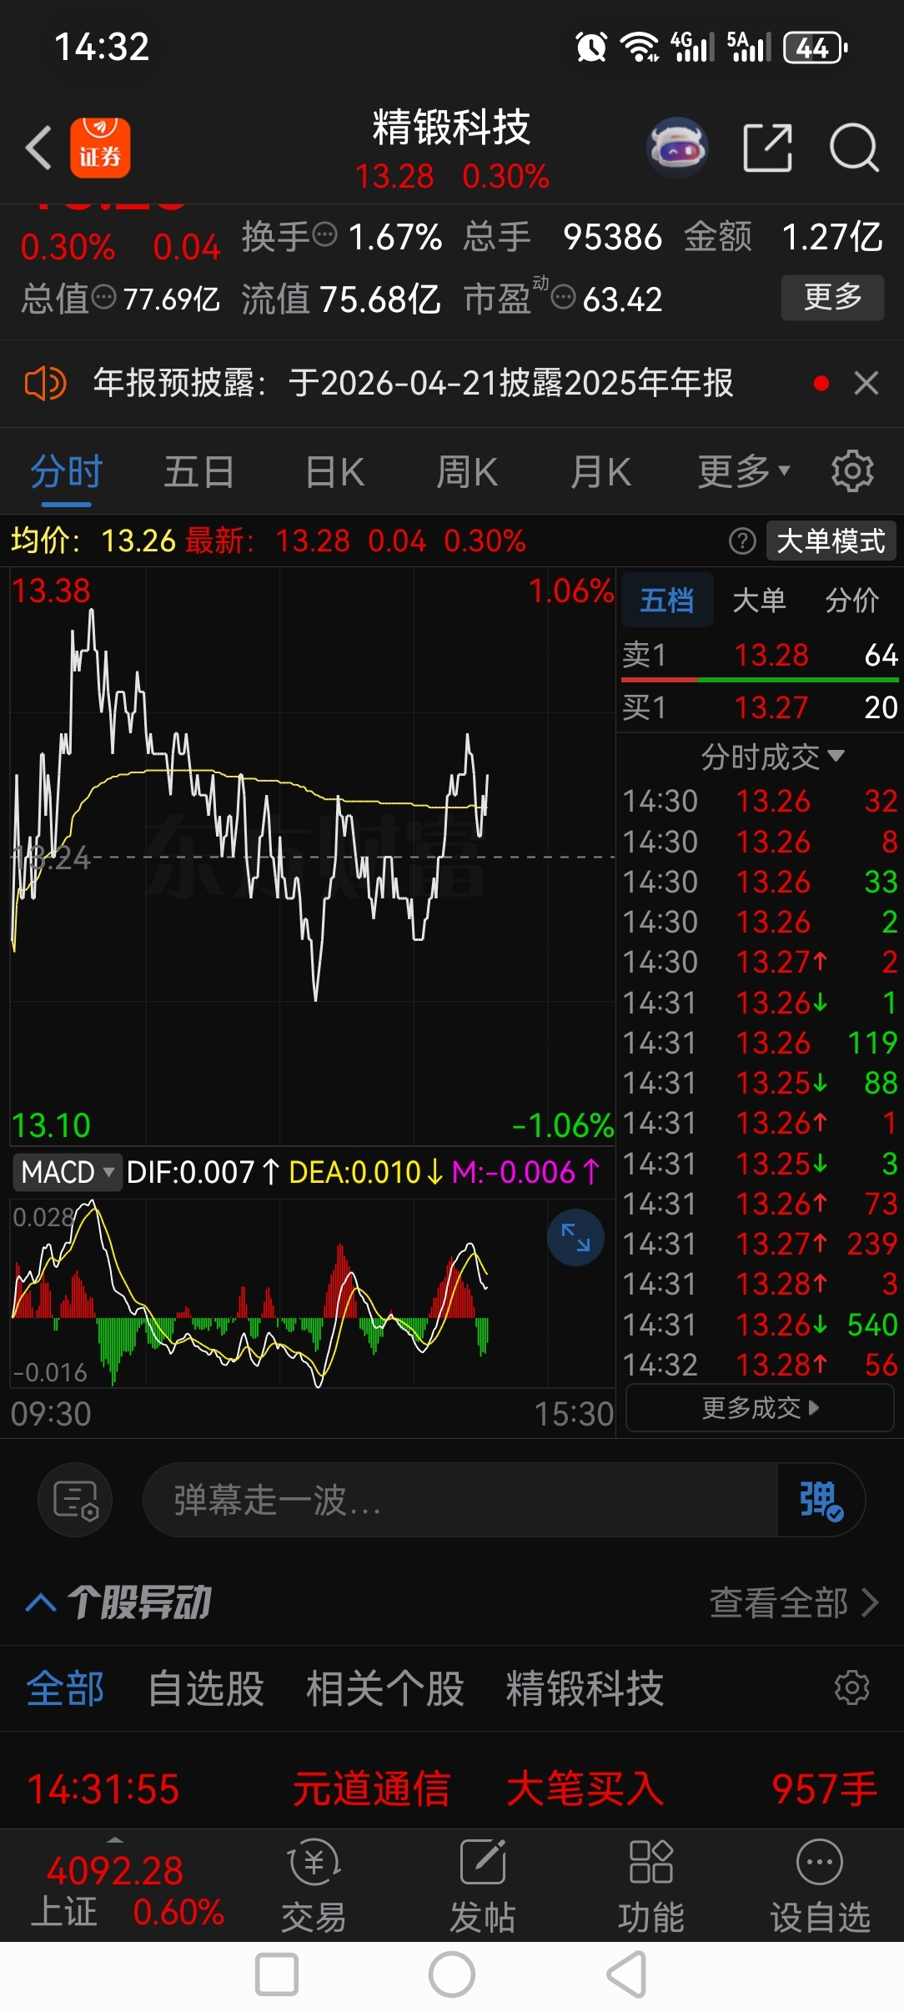Viewport: 904px width, 2012px height.
Task: Tap the share icon
Action: coord(767,148)
